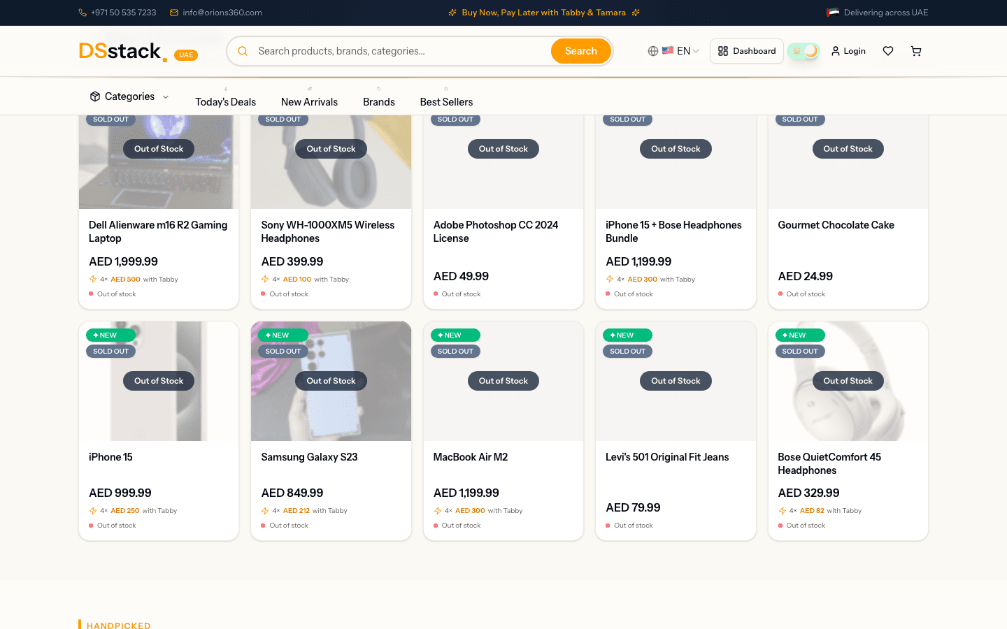Open Sony WH-1000XM5 Wireless Headphones title
This screenshot has height=629, width=1007.
pos(327,231)
